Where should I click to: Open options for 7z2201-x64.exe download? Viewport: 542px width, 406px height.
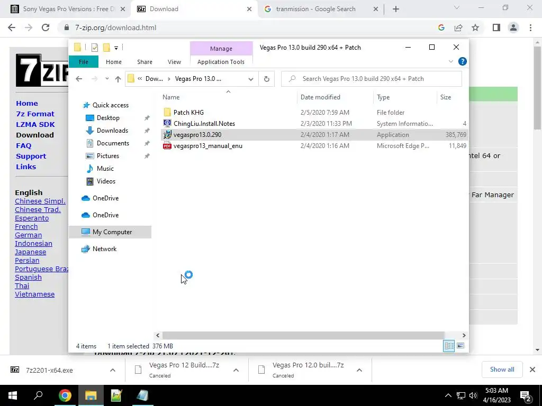click(113, 370)
